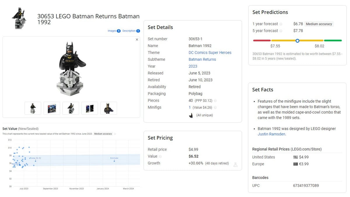Select the polybag packaging thumbnail
Screen dimensions: 350x197
pos(52,108)
